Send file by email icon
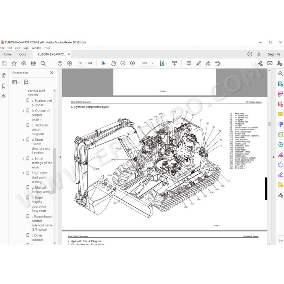This screenshot has width=284, height=284. tap(270, 63)
